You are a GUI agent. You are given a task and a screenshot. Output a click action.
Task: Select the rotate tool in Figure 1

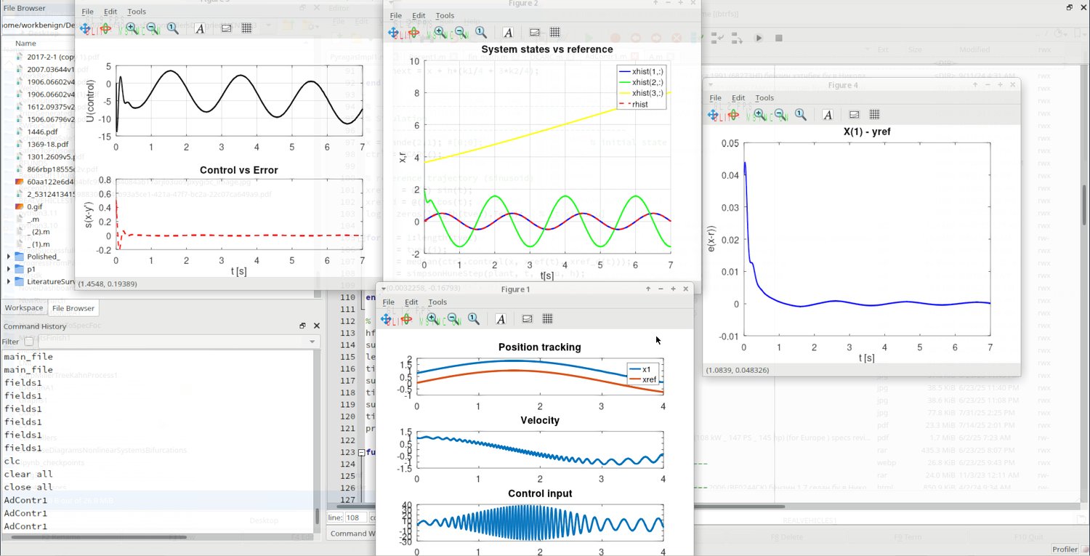407,318
